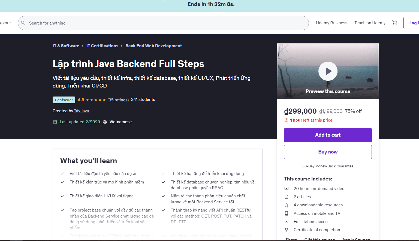Click breadcrumb chevron after IT Certifications
419x241 pixels.
[122, 46]
